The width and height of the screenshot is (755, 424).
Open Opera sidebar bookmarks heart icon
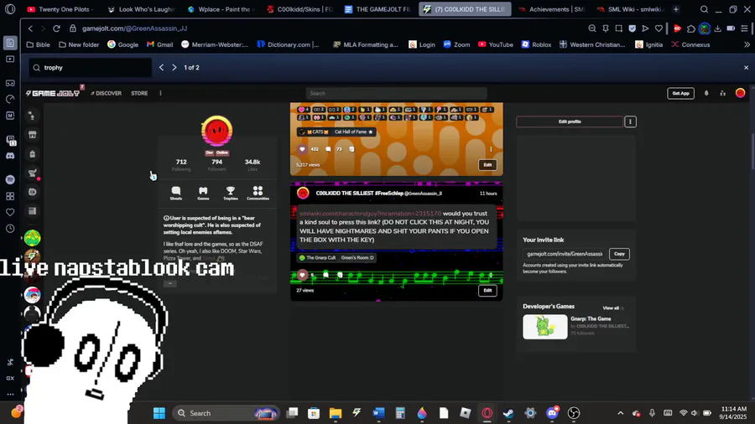[x=10, y=212]
